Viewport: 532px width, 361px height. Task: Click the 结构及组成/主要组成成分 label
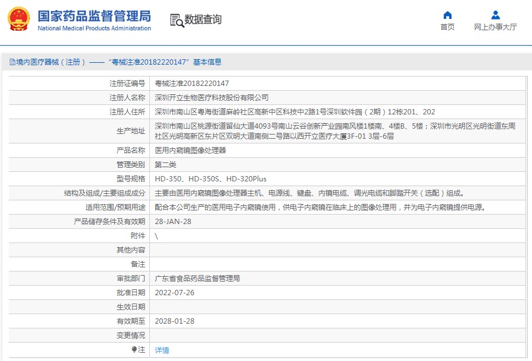[x=104, y=193]
